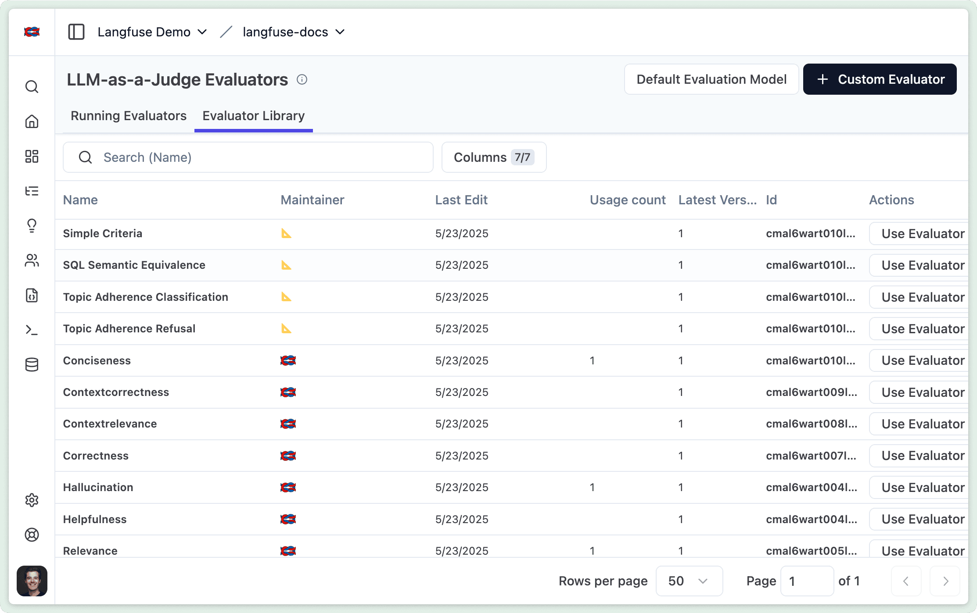Screen dimensions: 977x613
Task: Open the Datasets database icon in sidebar
Action: point(32,365)
